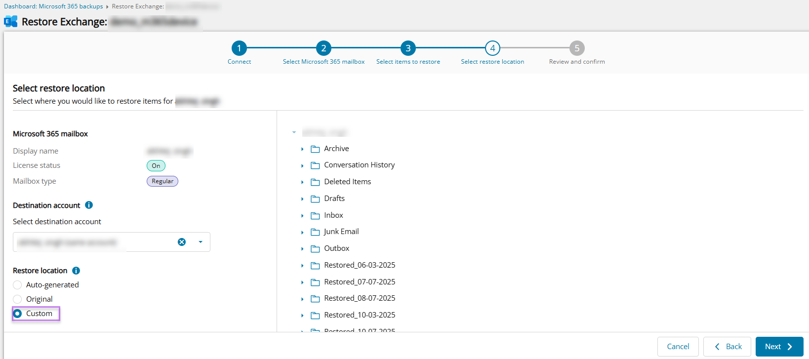The width and height of the screenshot is (809, 359).
Task: Select the Restored_06-03-2025 folder
Action: tap(360, 265)
